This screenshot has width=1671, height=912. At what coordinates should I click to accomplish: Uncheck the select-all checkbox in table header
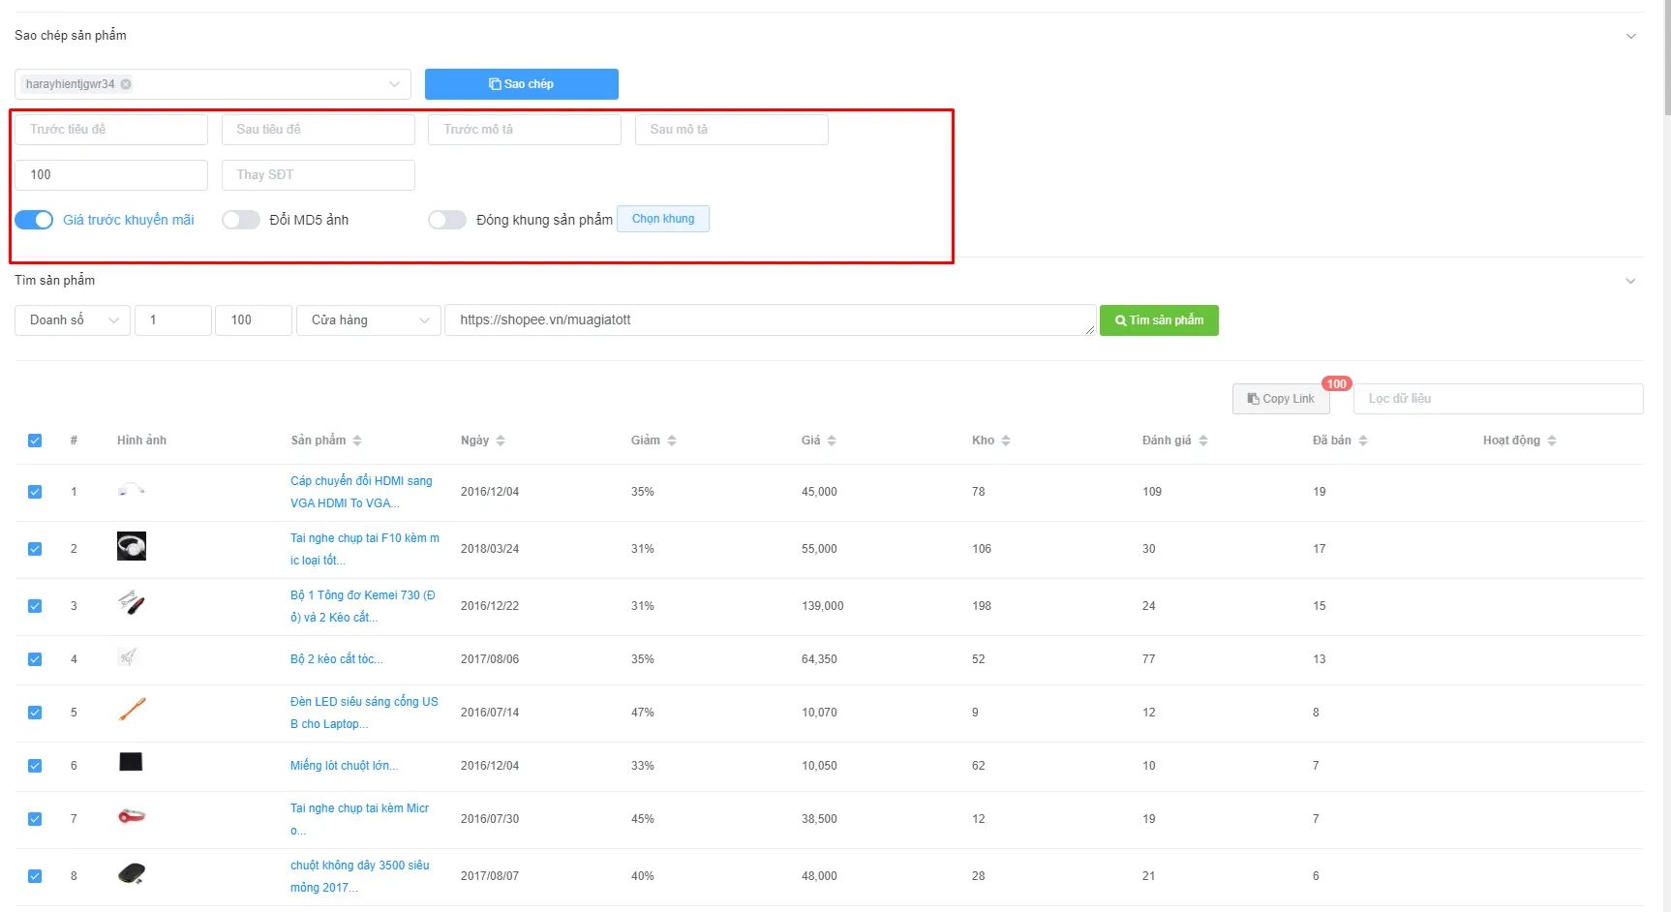[35, 441]
